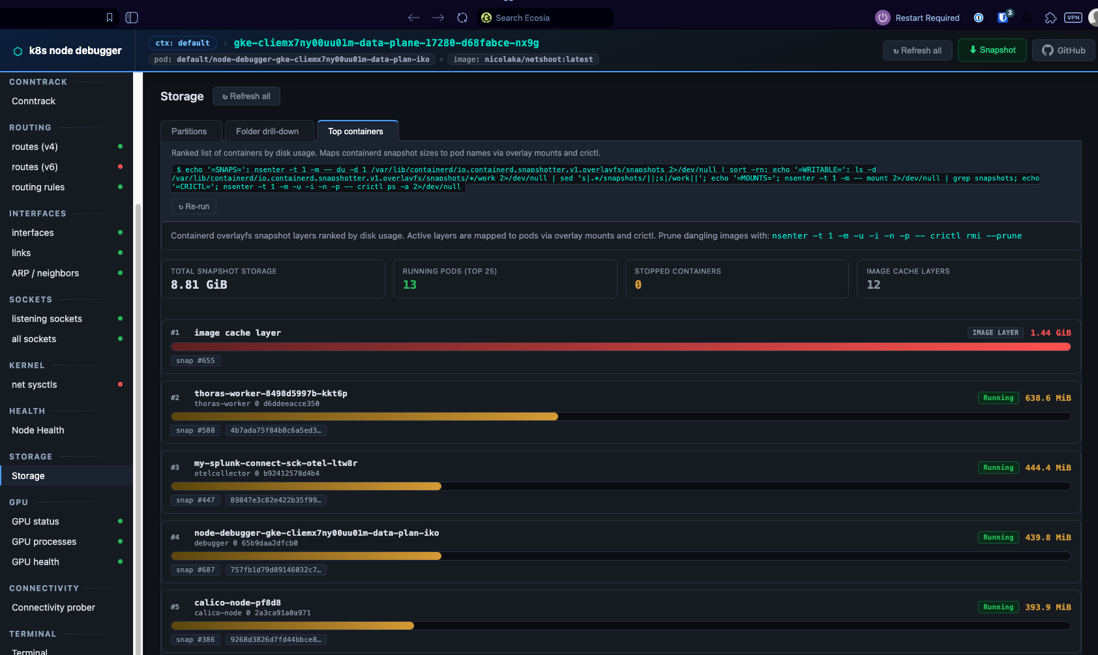Open the GitHub button in header
Image resolution: width=1098 pixels, height=655 pixels.
click(1063, 50)
